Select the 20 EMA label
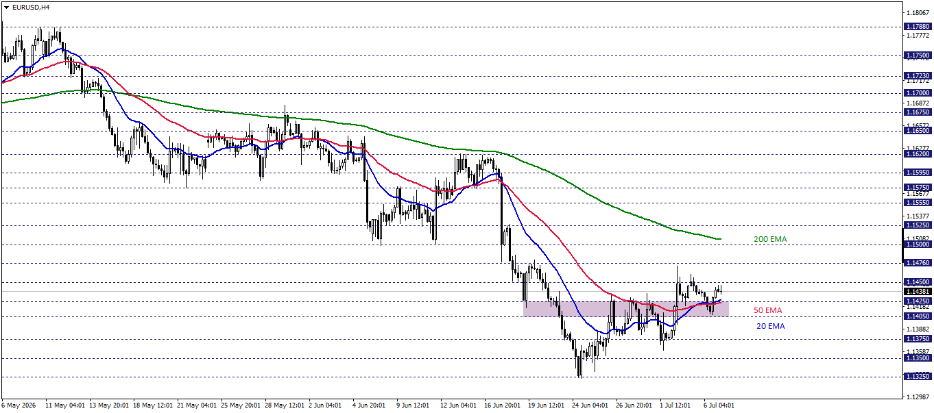 771,326
